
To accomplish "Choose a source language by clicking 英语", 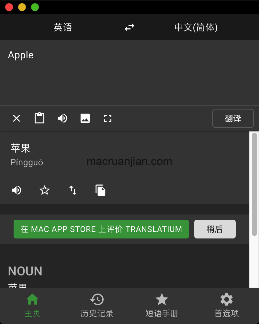I will tap(62, 28).
